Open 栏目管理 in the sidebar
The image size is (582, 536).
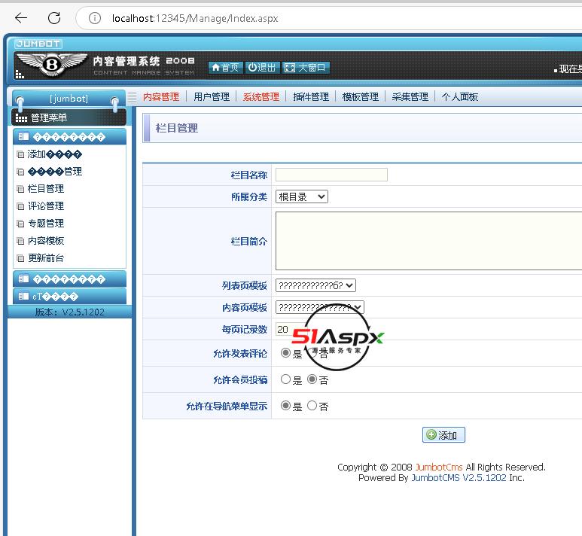[x=46, y=189]
